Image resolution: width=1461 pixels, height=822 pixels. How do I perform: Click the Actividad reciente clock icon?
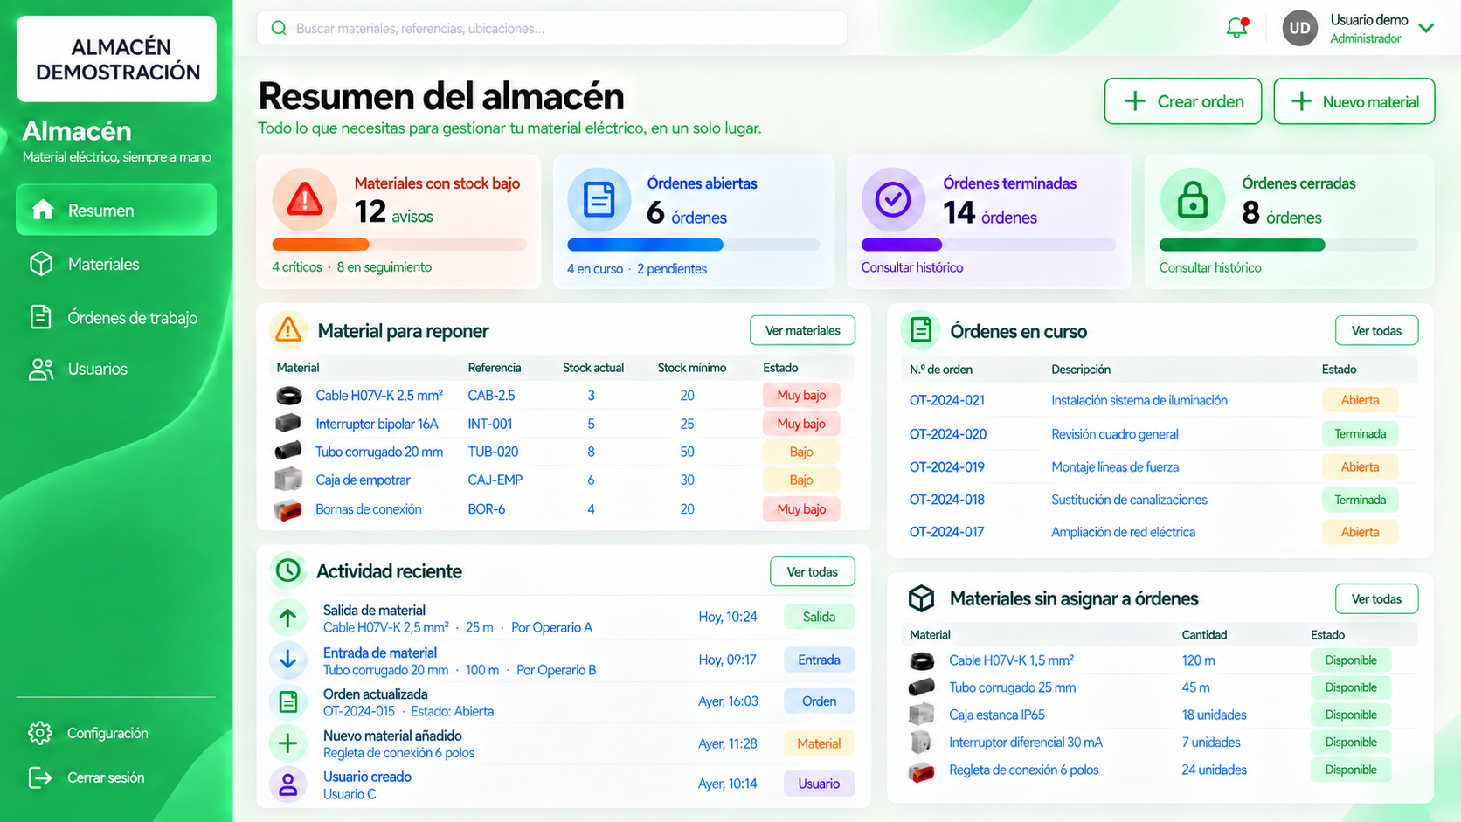pos(288,571)
